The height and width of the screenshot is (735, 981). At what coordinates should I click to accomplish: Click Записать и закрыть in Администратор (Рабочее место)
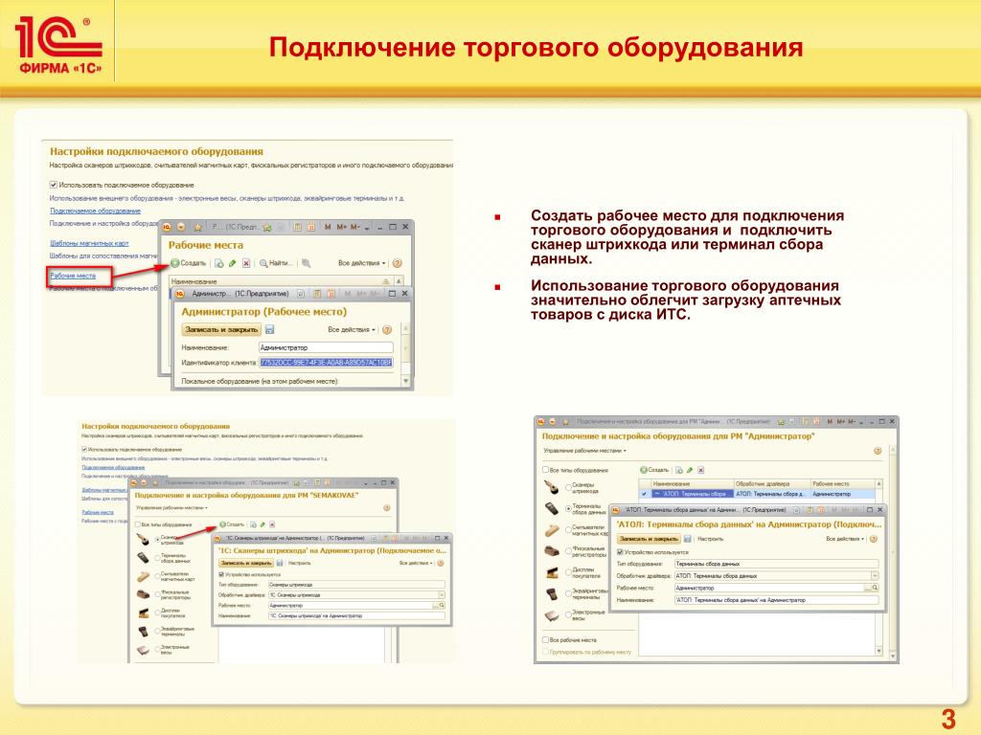[221, 329]
